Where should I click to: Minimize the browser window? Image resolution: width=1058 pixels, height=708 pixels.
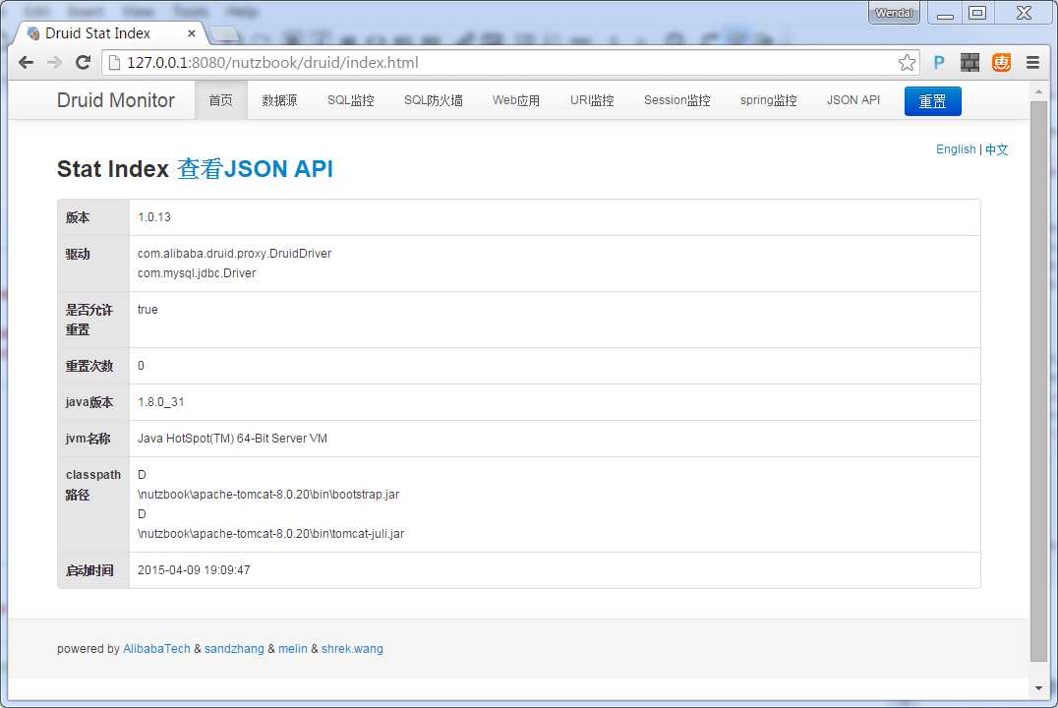tap(945, 13)
